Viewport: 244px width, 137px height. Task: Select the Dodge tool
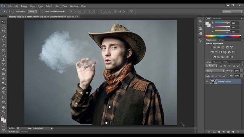[x=3, y=83]
